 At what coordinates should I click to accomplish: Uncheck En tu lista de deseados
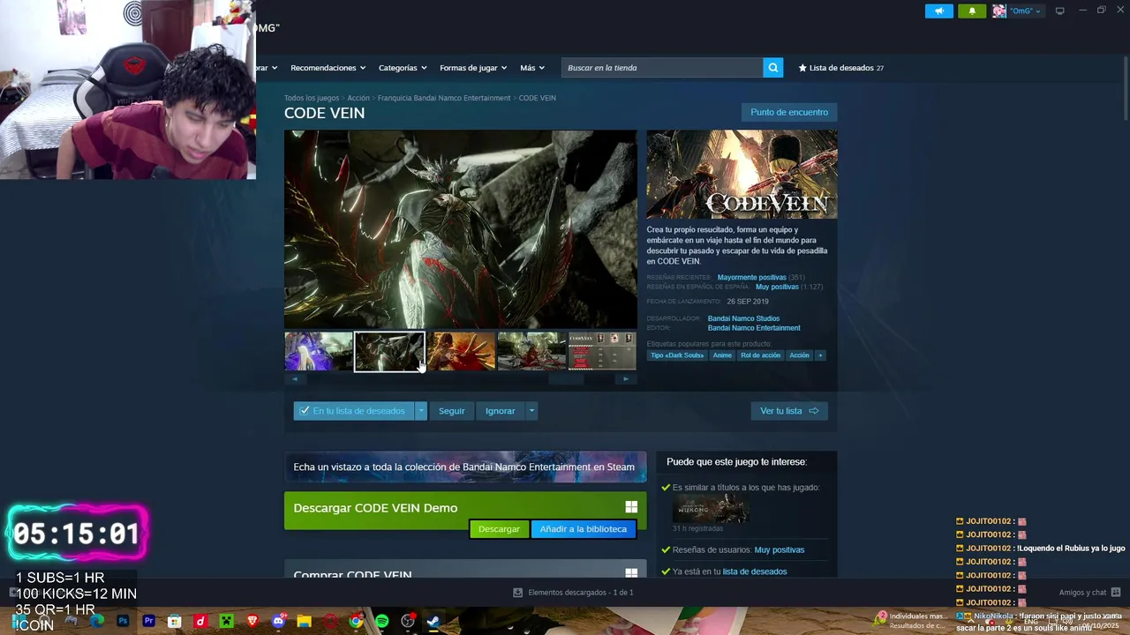coord(305,411)
